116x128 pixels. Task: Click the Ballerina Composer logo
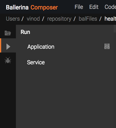(x=32, y=7)
